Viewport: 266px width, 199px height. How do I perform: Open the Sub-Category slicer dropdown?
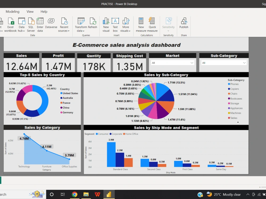245,63
